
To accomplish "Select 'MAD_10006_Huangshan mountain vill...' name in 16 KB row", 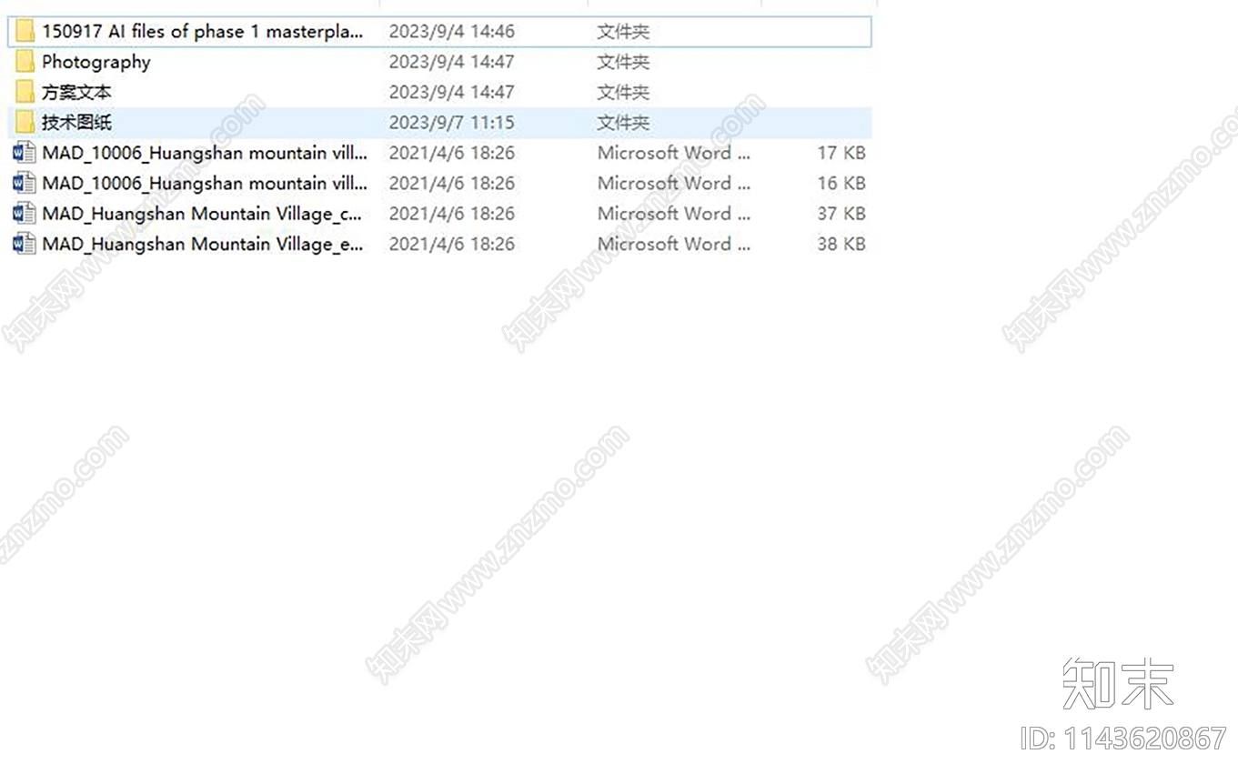I will click(x=205, y=183).
